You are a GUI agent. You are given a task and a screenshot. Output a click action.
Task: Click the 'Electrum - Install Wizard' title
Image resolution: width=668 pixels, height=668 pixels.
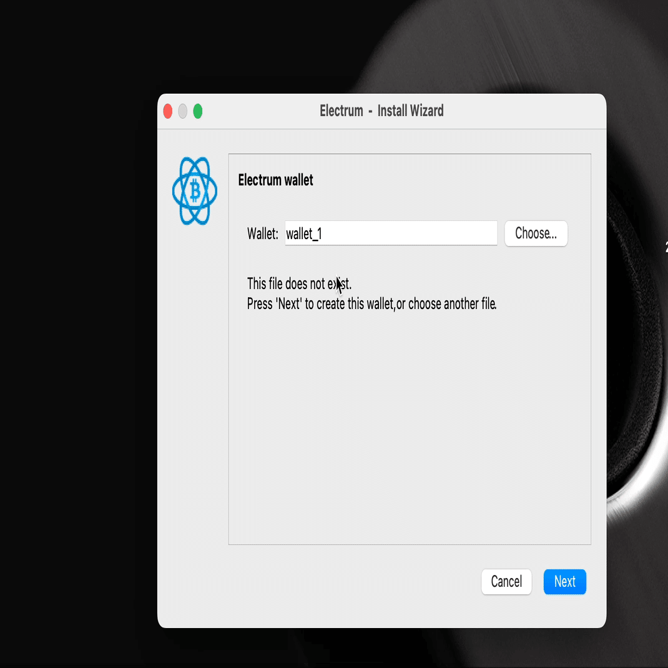pos(381,111)
